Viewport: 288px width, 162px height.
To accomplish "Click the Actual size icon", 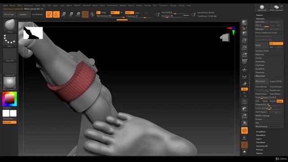I will pyautogui.click(x=244, y=48).
